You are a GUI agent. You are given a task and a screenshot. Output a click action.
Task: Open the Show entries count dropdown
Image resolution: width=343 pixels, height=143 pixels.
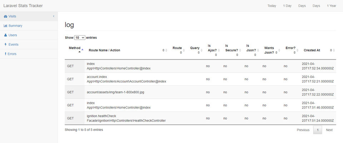tap(80, 38)
